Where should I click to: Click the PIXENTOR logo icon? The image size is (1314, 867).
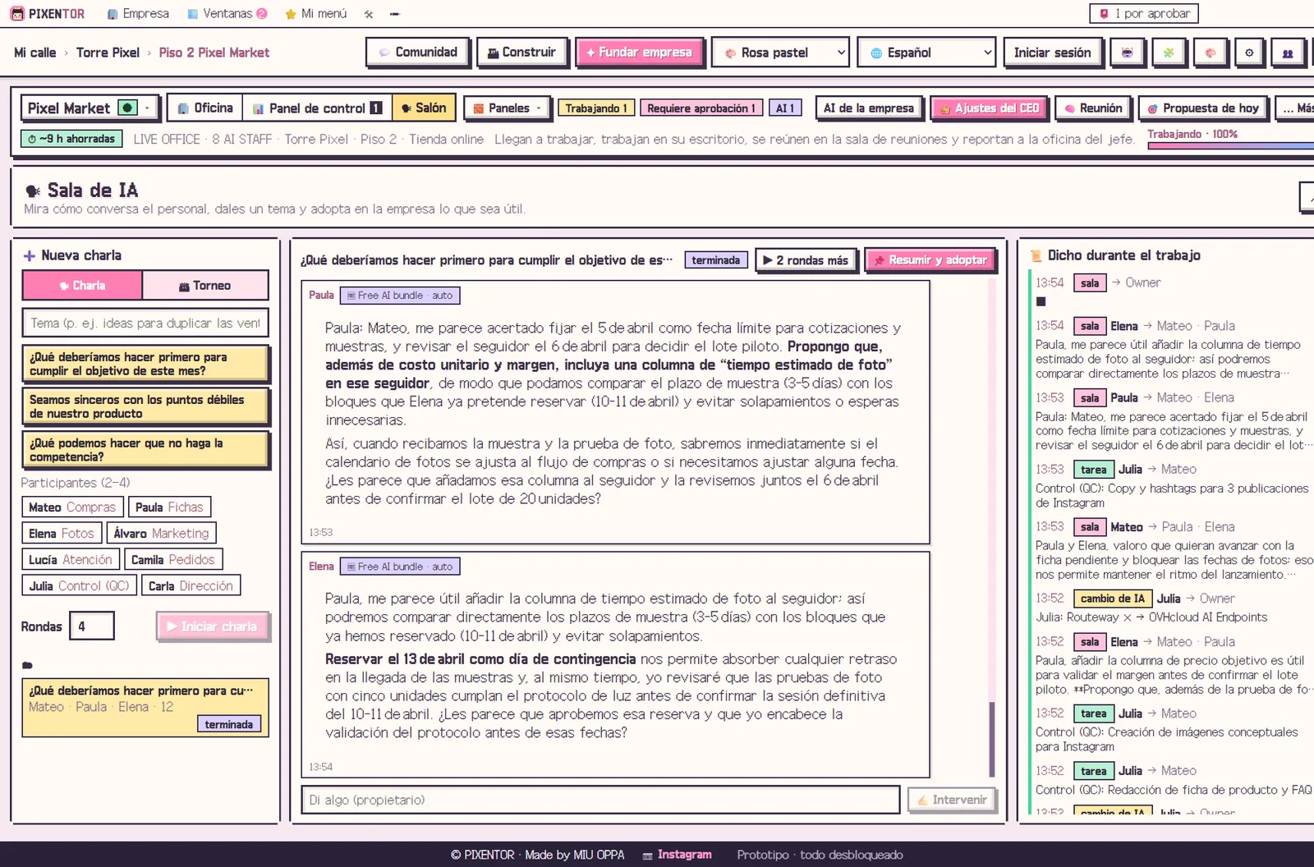click(x=17, y=14)
